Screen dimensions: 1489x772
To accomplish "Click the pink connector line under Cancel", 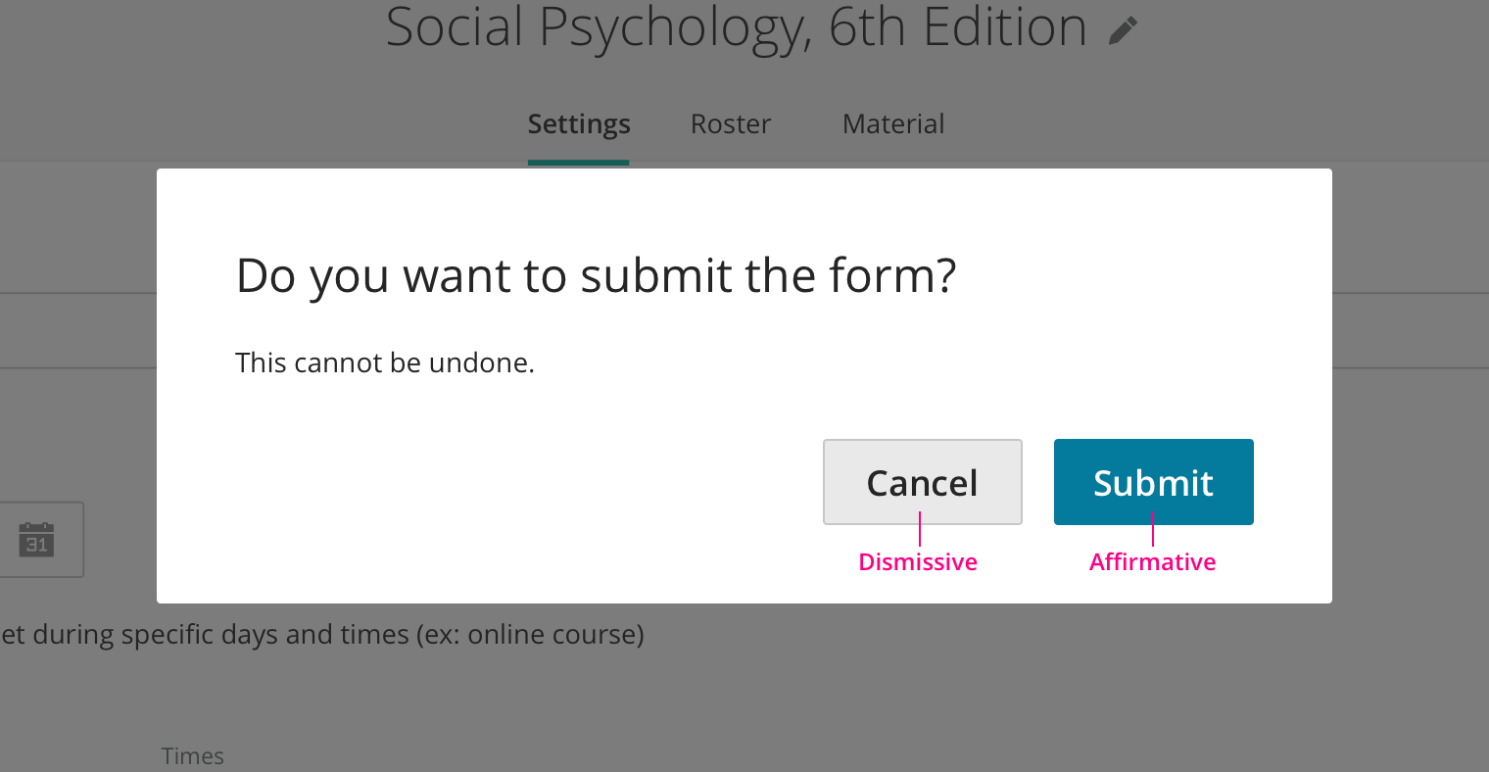I will pyautogui.click(x=920, y=530).
